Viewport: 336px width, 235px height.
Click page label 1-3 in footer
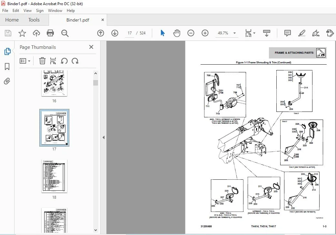(324, 226)
